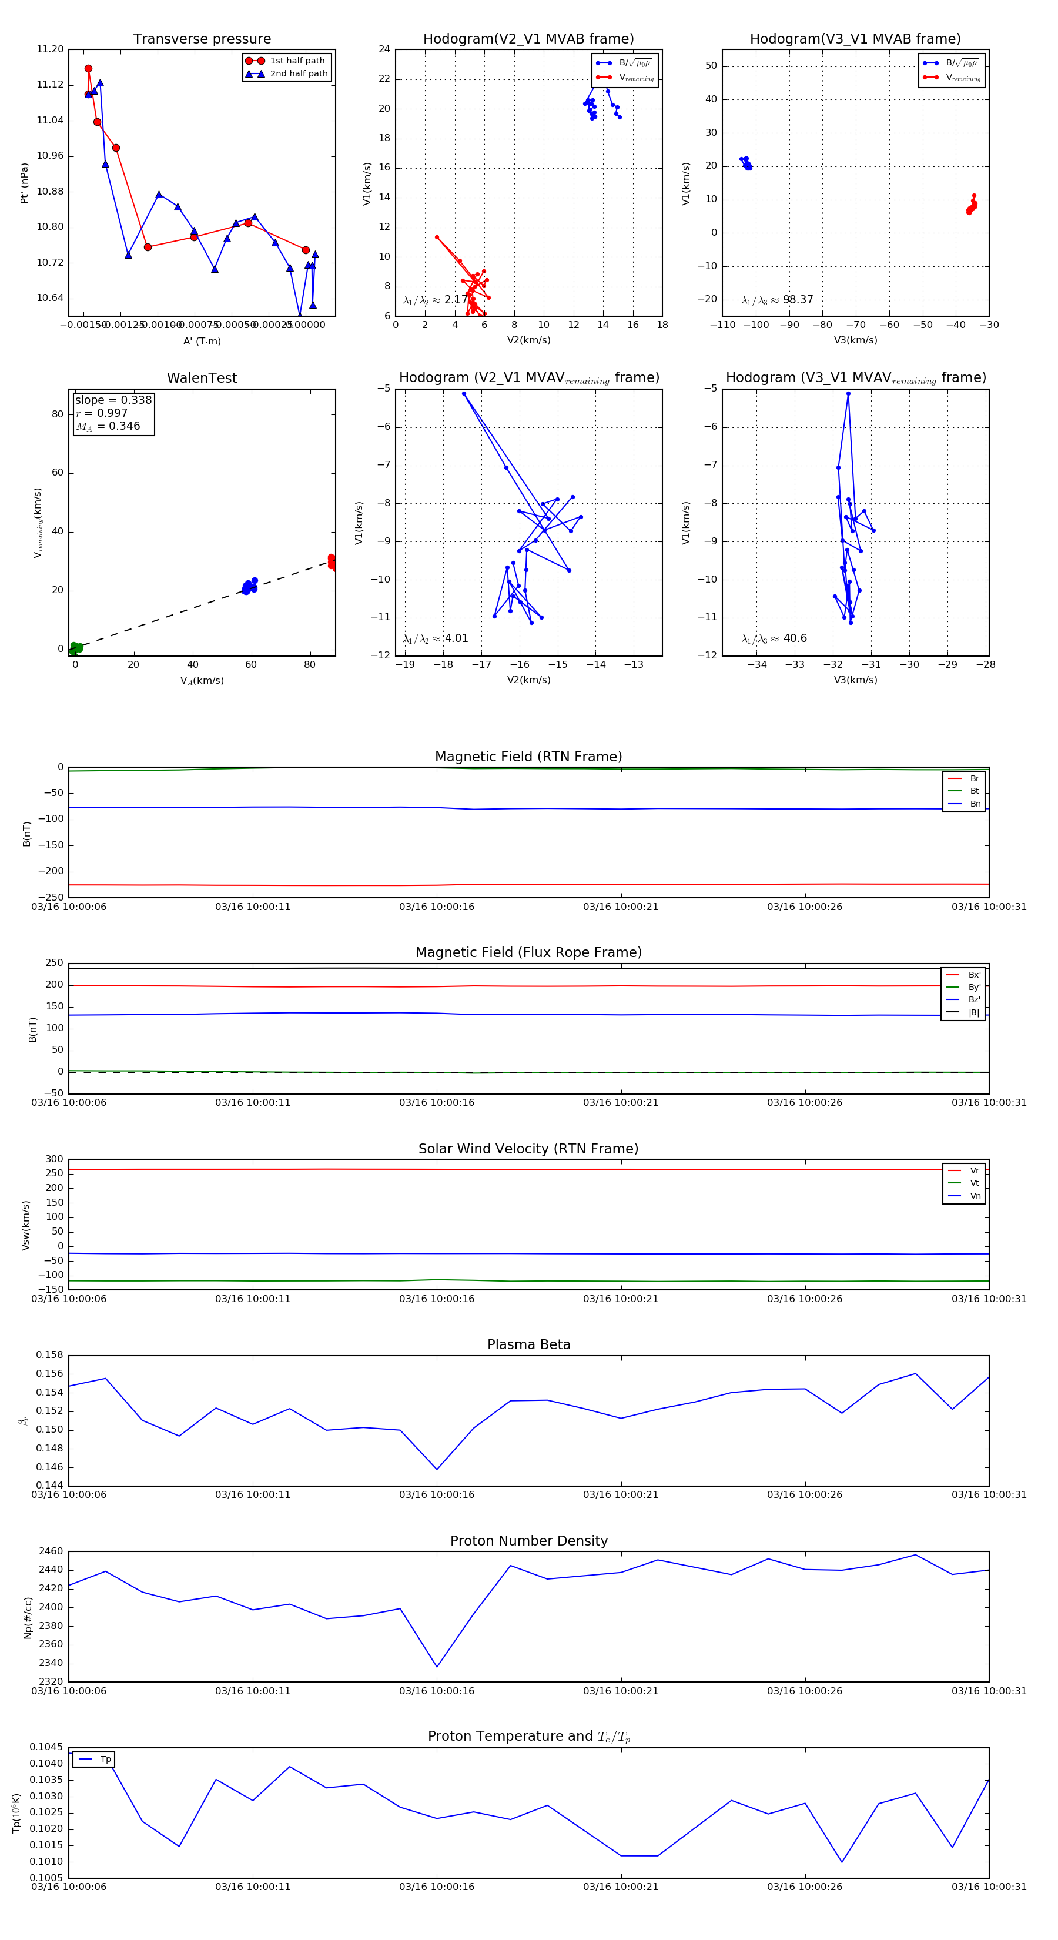Click the "Magnetic Field (RTN Frame)" title
This screenshot has width=1058, height=1940.
coord(528,757)
